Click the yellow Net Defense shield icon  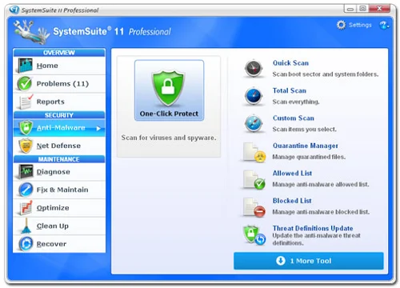pos(26,146)
